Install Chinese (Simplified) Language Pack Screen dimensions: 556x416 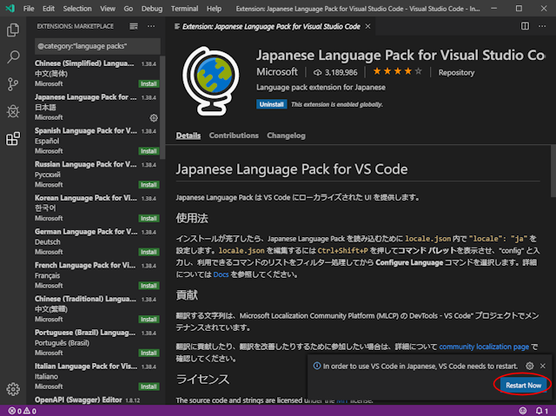149,83
